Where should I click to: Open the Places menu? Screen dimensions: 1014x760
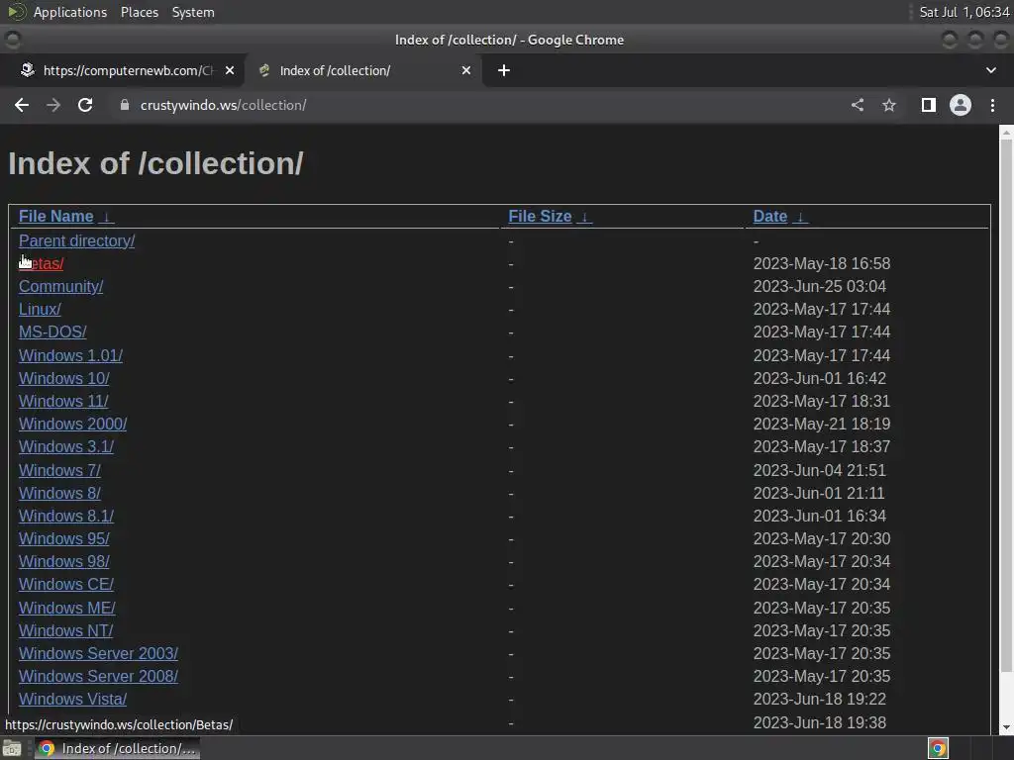click(139, 12)
